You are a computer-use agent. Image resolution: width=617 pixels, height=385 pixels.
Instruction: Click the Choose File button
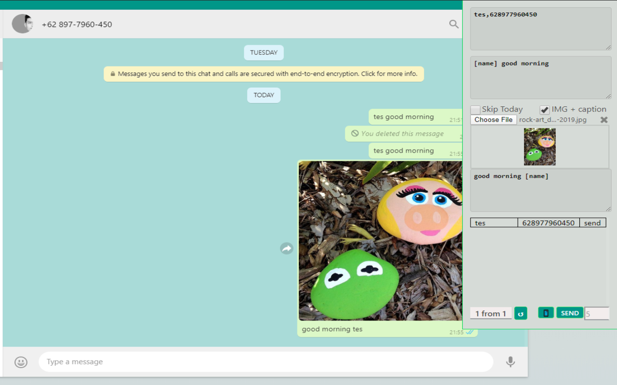[493, 119]
